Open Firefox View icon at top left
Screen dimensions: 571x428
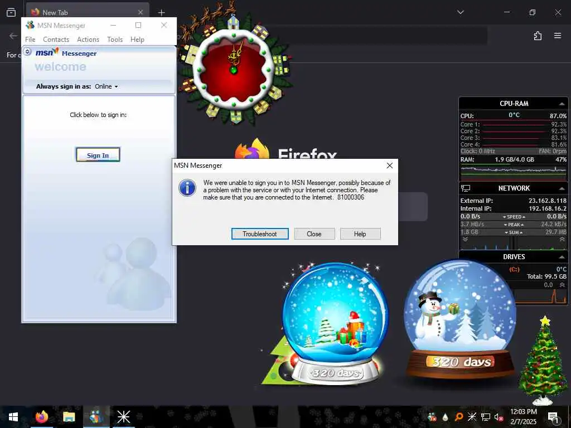[11, 12]
